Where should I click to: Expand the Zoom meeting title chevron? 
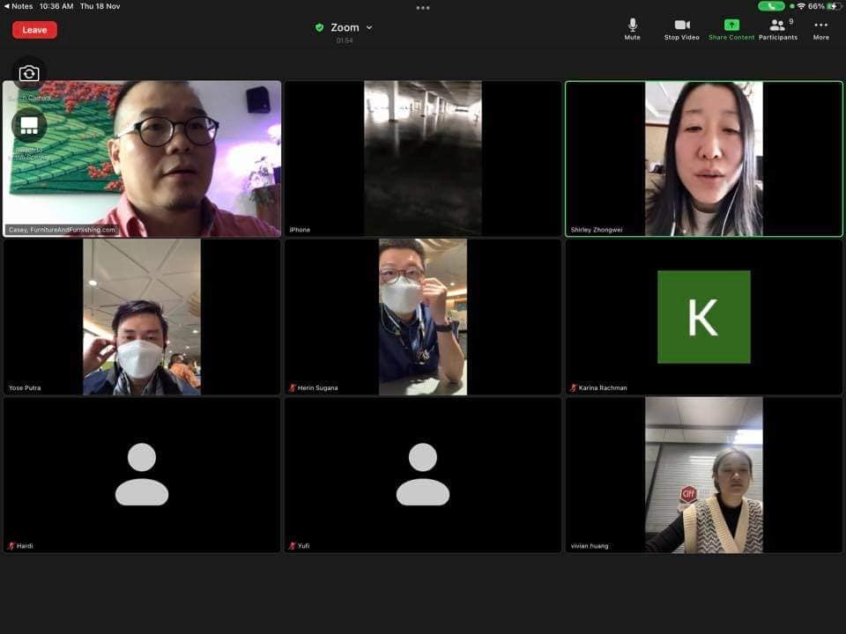[369, 27]
